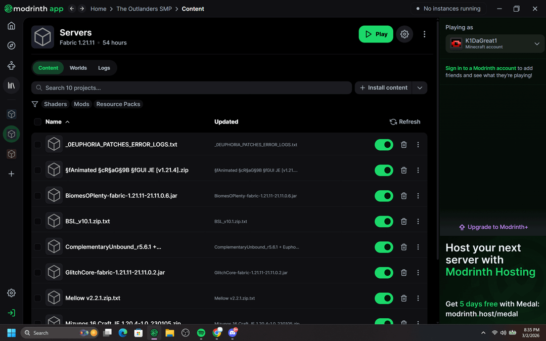The width and height of the screenshot is (546, 341).
Task: Open the Discover content compass icon
Action: 11,46
